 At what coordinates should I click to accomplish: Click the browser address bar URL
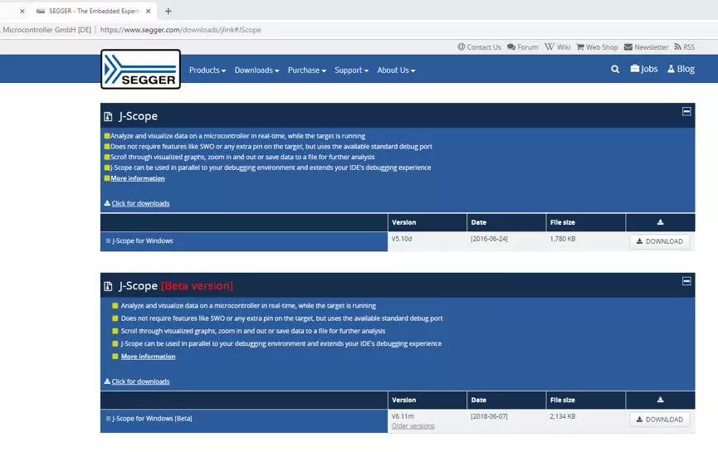tap(180, 30)
